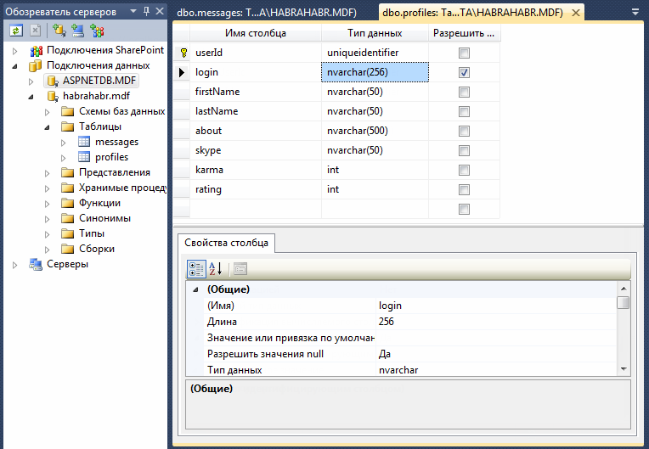Click the Серверы node

(67, 264)
